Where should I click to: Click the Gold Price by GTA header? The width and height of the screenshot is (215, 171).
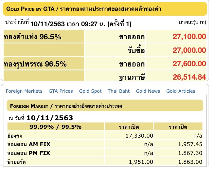(x=105, y=9)
